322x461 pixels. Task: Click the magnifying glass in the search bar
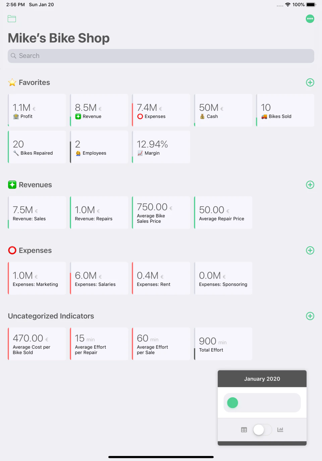(13, 56)
